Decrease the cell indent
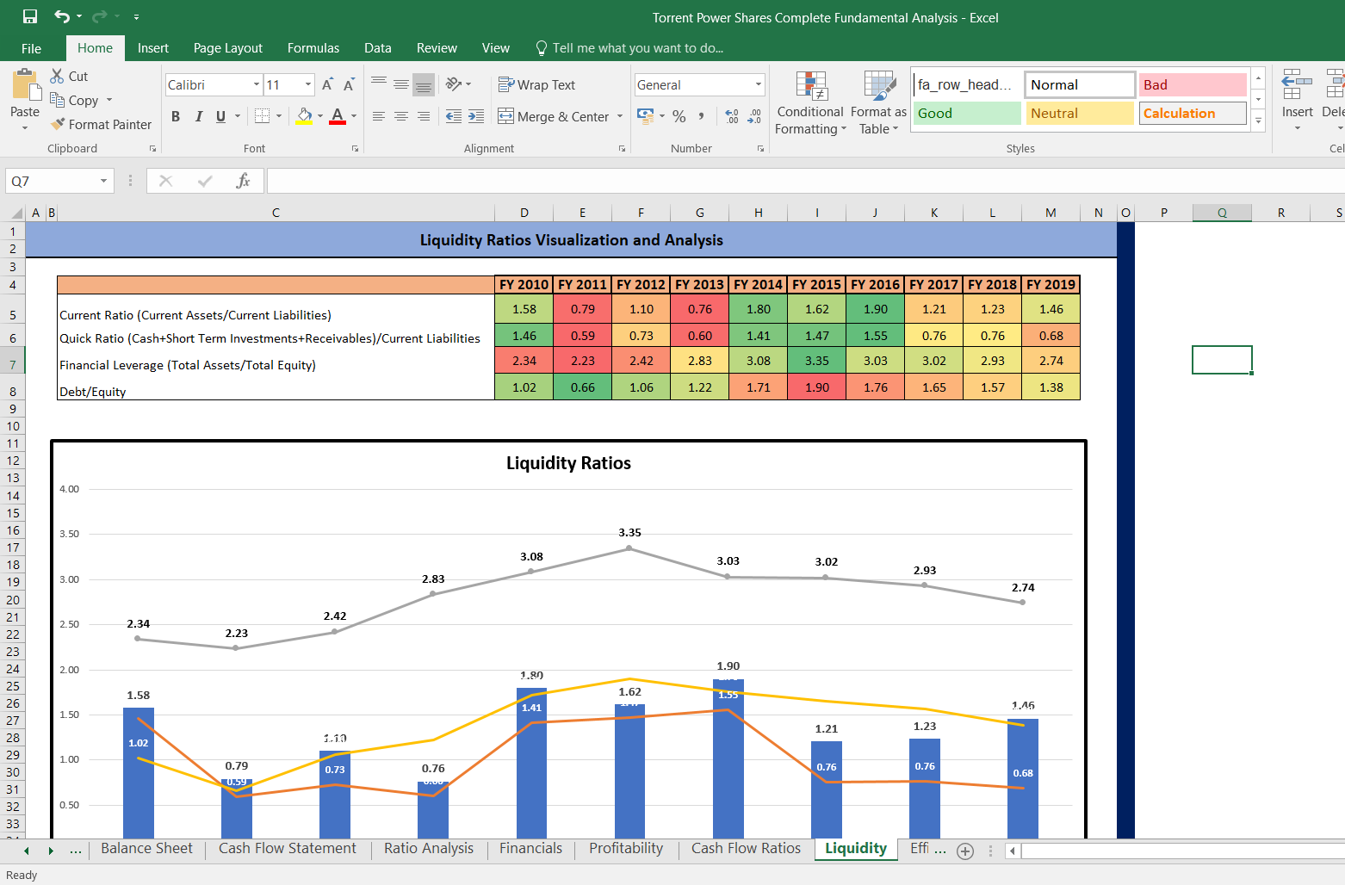The height and width of the screenshot is (885, 1345). (454, 116)
